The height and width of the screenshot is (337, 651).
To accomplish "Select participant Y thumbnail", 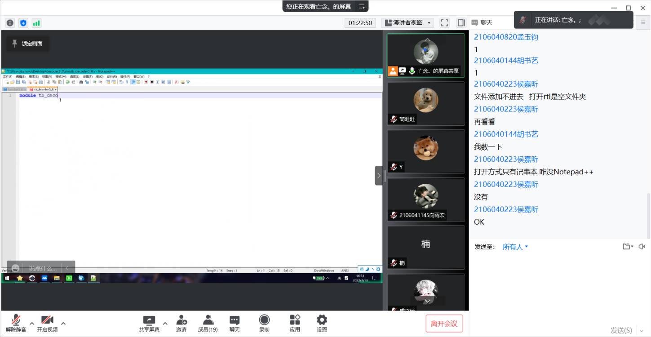I will pos(425,151).
